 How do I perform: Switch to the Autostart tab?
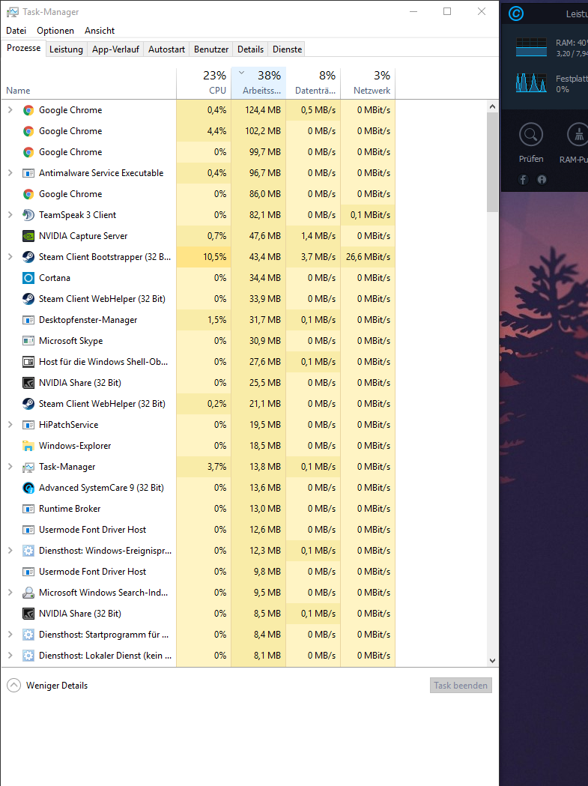[x=166, y=49]
